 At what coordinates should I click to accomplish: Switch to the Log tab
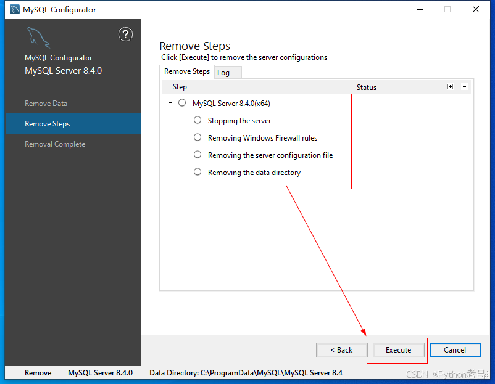coord(228,73)
